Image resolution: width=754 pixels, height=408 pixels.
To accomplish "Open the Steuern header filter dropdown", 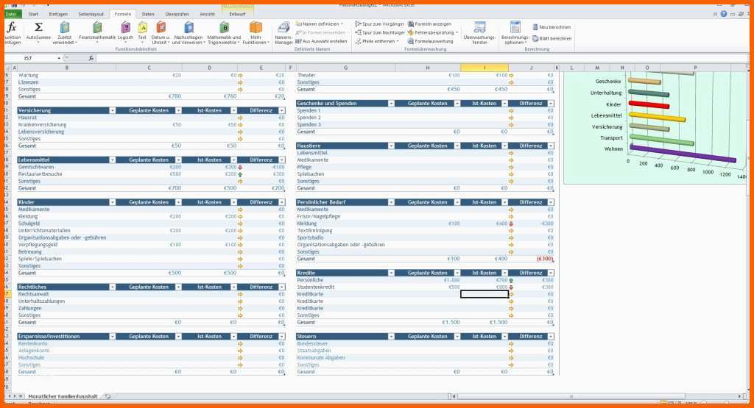I will click(x=391, y=337).
